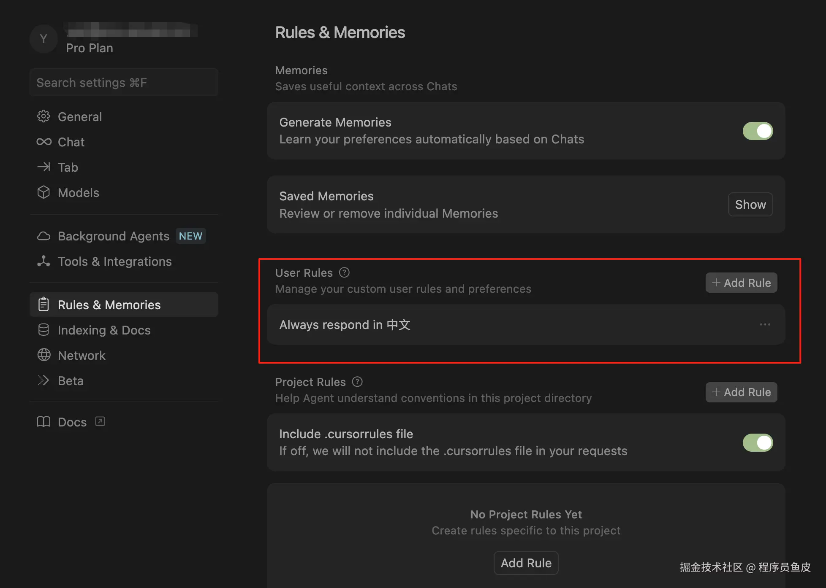Click Add Rule under No Project Rules Yet
Image resolution: width=826 pixels, height=588 pixels.
526,563
